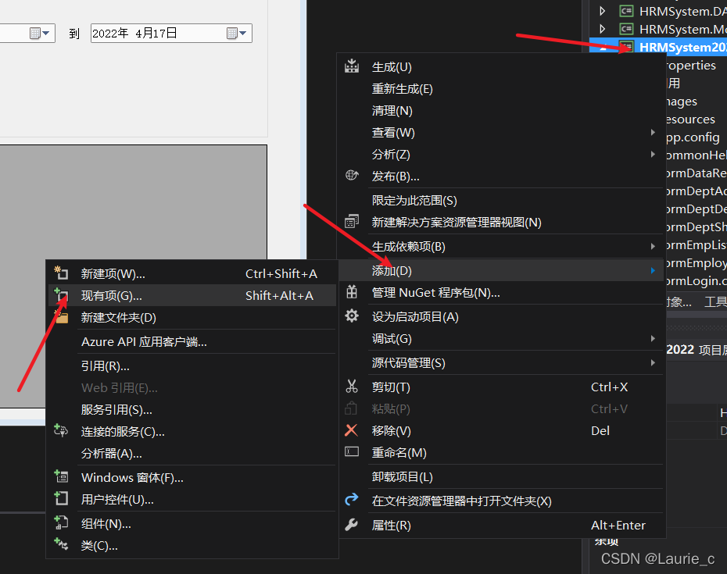This screenshot has width=727, height=574.
Task: Click the scissors icon beside 剪切(T)
Action: [x=352, y=387]
